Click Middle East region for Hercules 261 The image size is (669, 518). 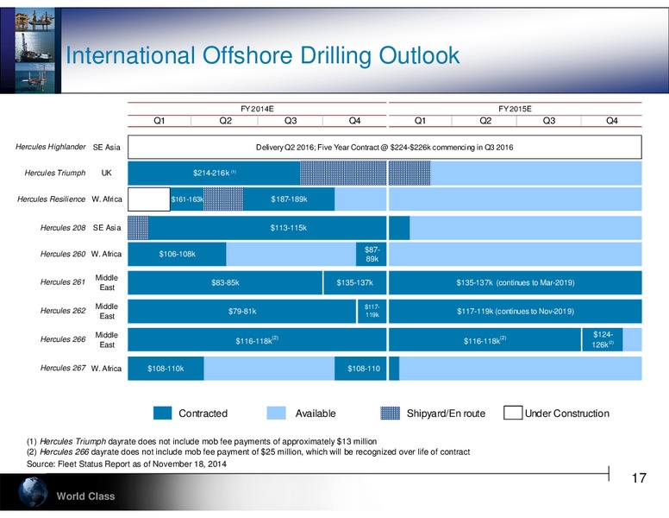point(107,282)
